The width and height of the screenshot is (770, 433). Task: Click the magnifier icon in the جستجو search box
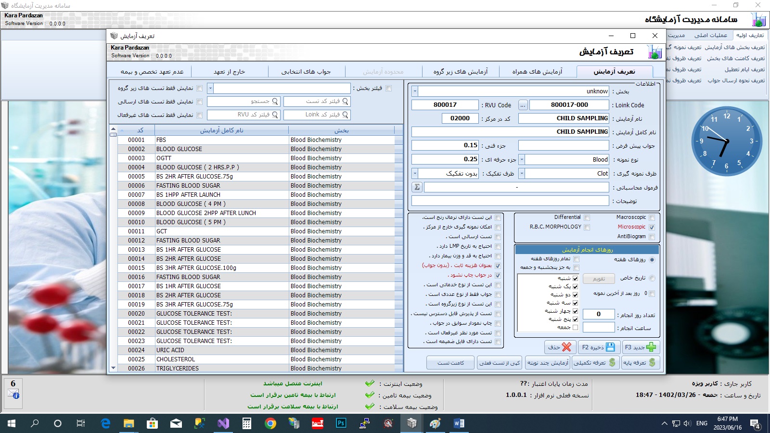(x=275, y=102)
